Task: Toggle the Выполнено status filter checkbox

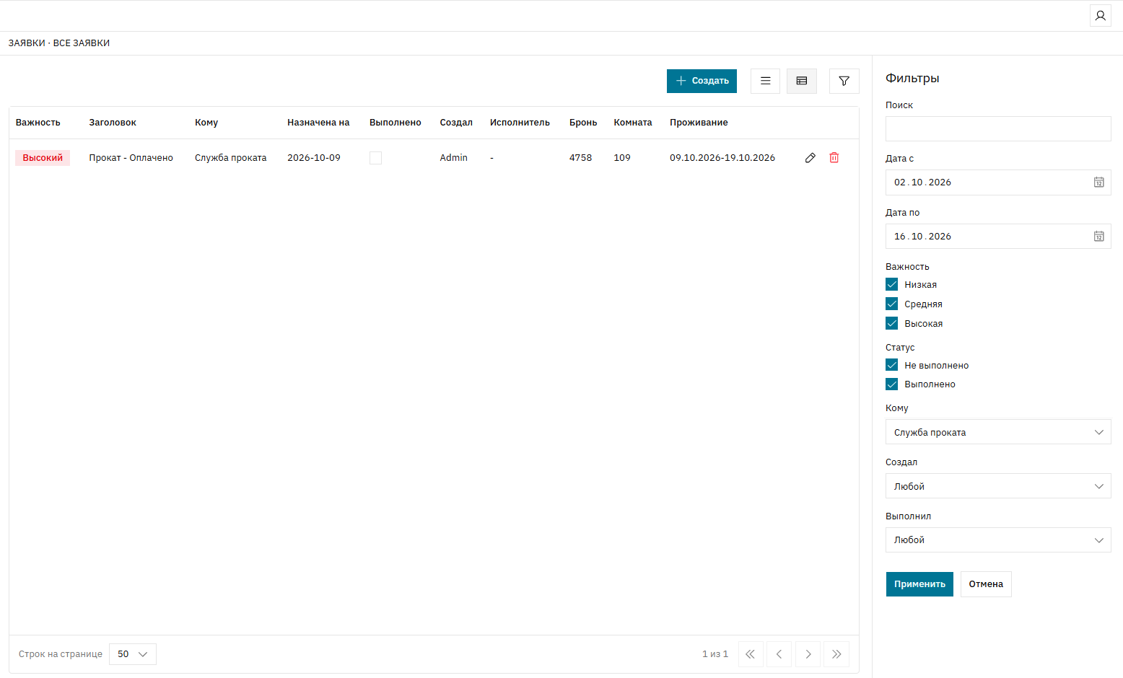Action: [x=892, y=384]
